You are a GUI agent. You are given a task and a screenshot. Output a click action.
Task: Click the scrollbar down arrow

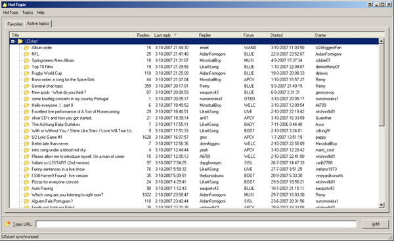click(381, 205)
